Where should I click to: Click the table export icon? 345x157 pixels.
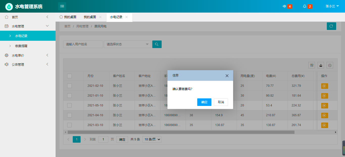coord(321,65)
